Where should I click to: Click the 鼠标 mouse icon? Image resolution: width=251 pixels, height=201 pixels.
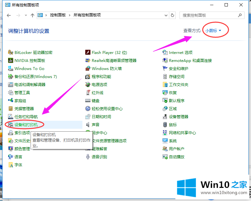165,125
